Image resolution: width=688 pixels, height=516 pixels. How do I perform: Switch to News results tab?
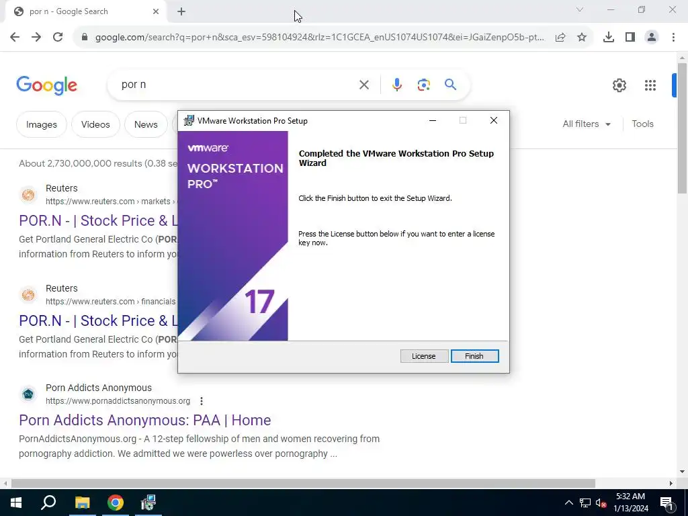pos(146,124)
